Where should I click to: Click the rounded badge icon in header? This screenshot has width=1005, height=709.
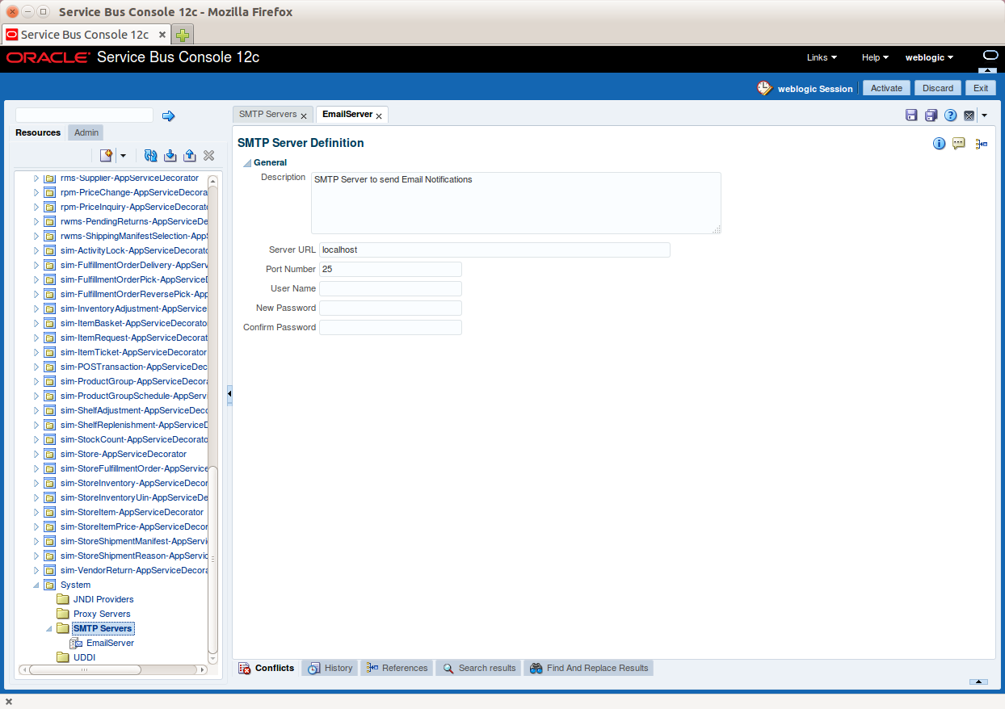(x=990, y=55)
